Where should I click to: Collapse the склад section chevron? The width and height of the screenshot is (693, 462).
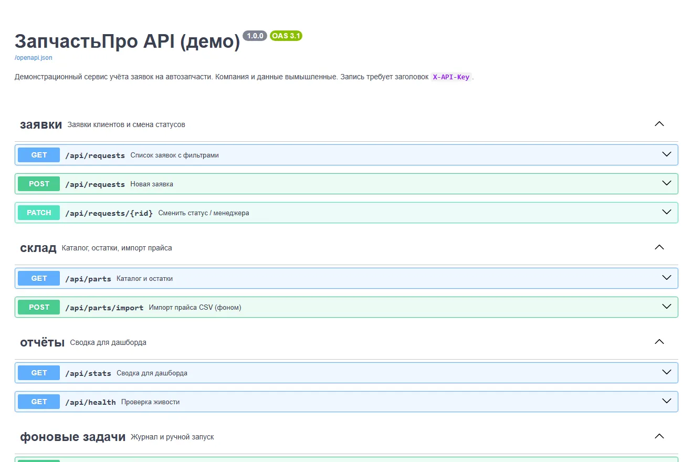coord(659,247)
